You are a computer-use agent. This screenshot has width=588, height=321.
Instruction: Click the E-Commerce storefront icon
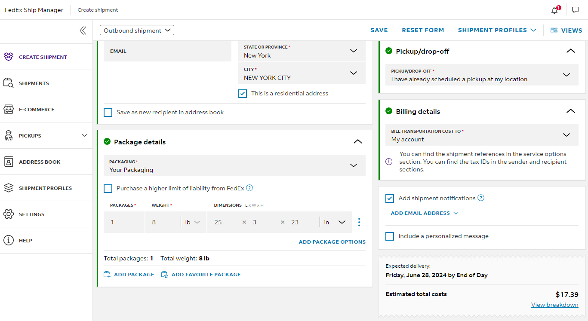coord(9,109)
